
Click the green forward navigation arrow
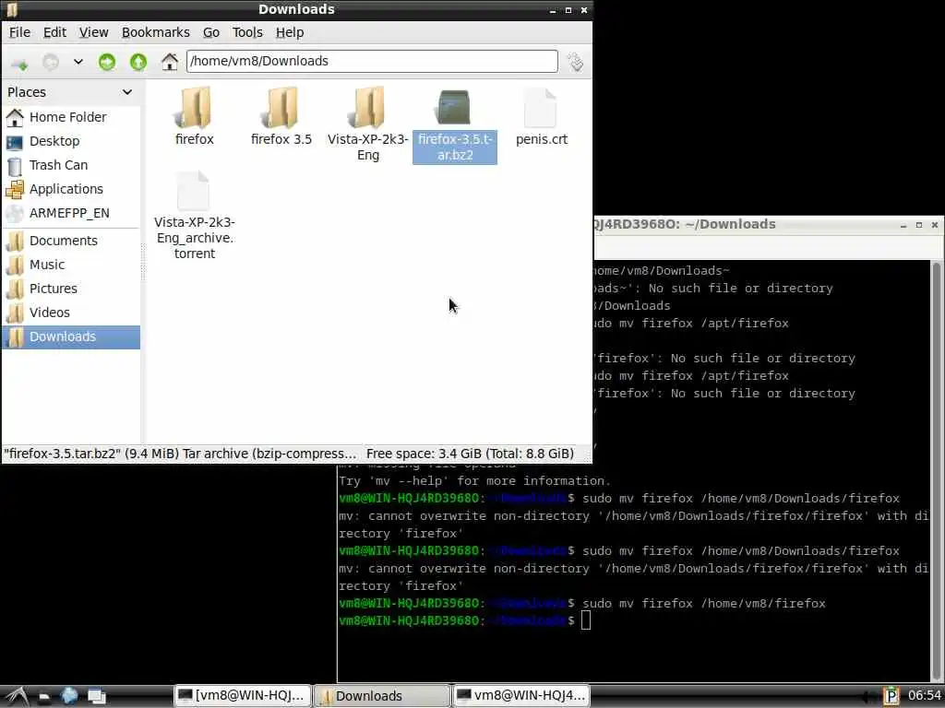(107, 62)
